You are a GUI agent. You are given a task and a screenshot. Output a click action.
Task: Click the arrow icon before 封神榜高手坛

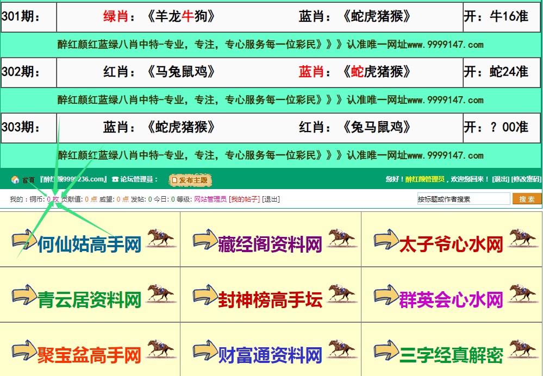click(205, 295)
